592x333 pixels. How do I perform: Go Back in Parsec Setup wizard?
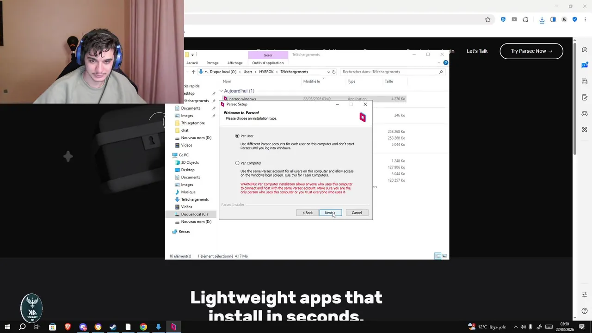pos(308,213)
